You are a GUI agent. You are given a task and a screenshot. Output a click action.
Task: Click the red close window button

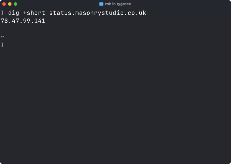click(4, 4)
